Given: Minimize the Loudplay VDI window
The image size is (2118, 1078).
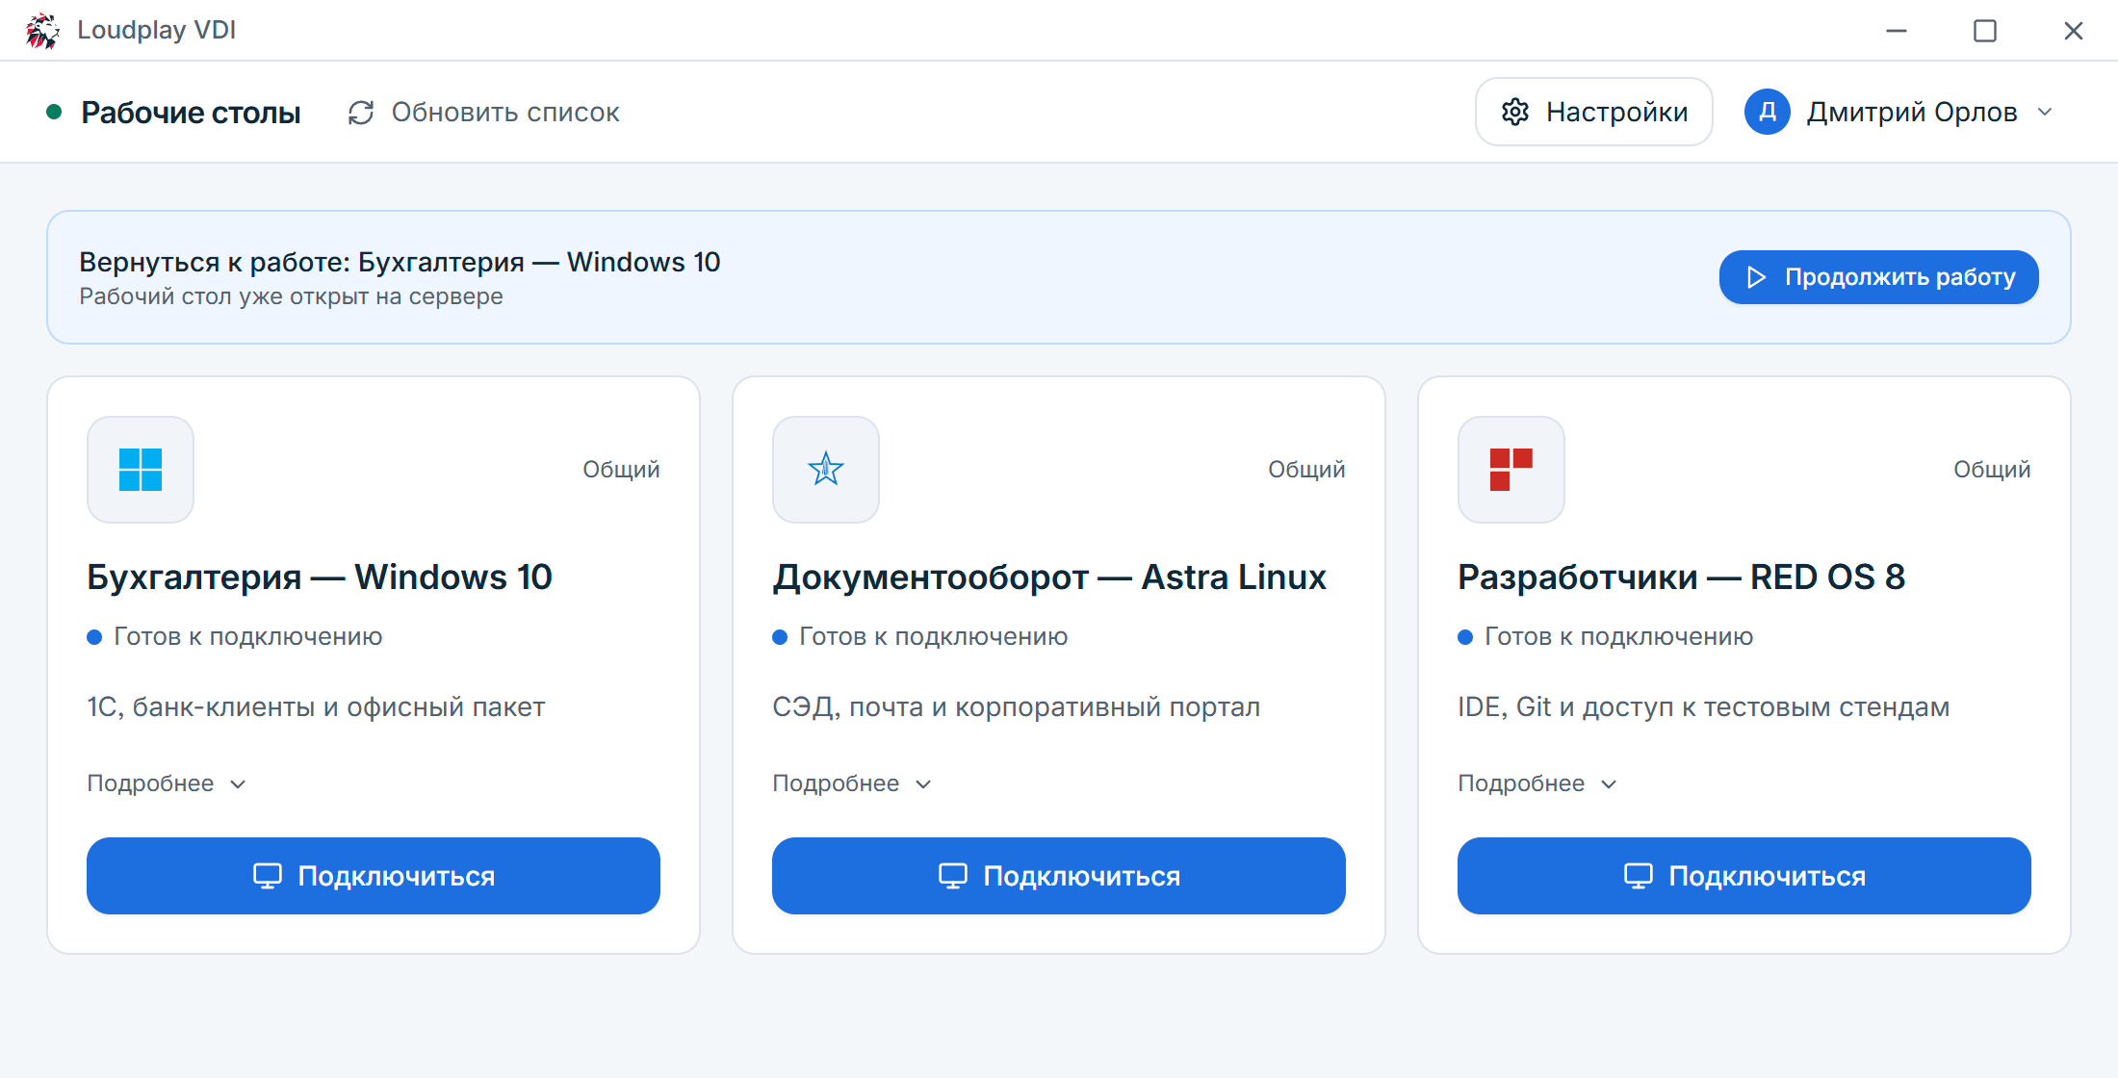Looking at the screenshot, I should (1897, 31).
